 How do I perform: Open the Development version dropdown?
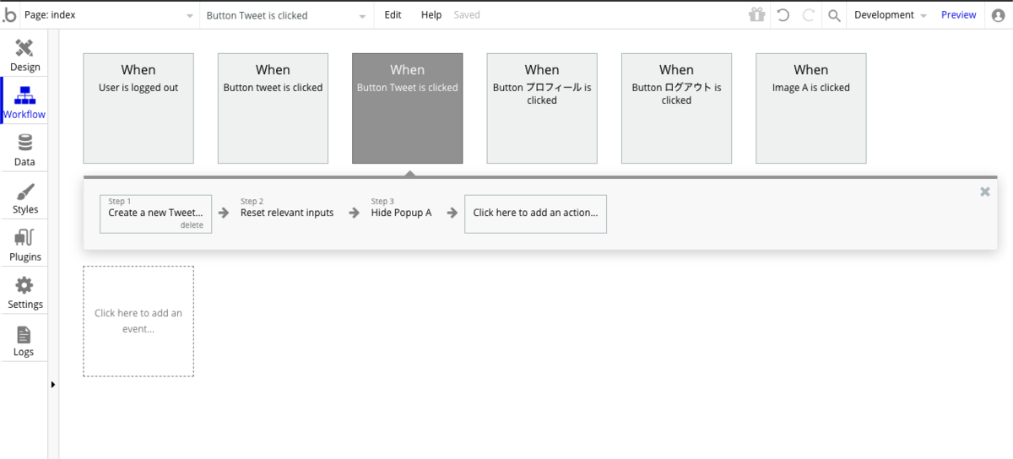[891, 15]
